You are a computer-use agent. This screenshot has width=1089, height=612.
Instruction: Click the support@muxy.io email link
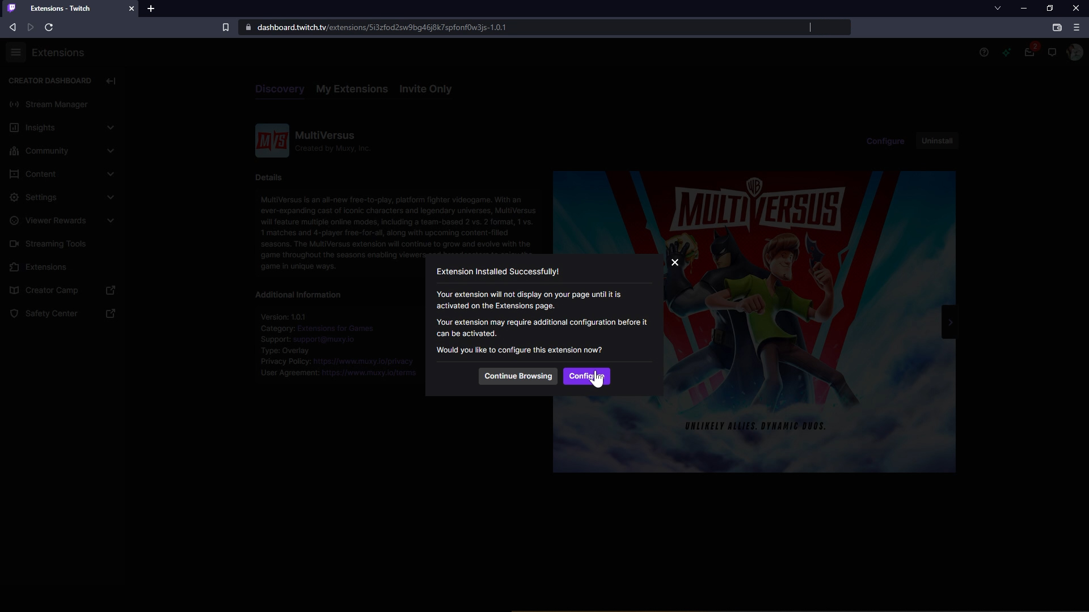point(323,339)
